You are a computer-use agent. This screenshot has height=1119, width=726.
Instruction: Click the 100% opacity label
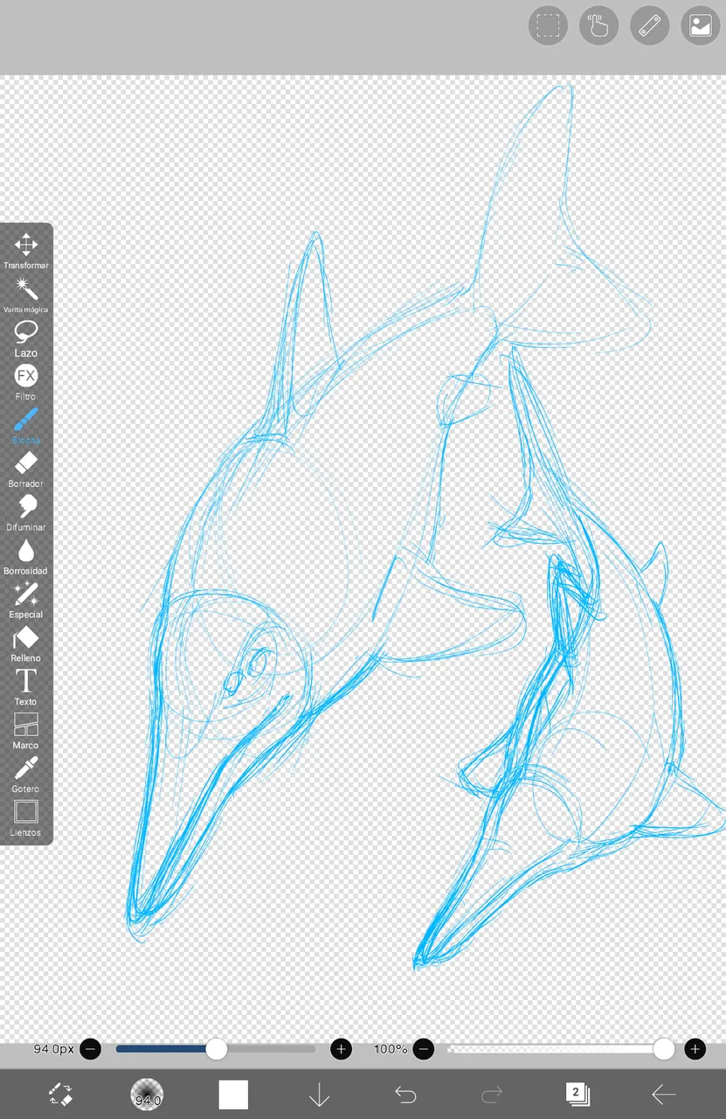391,1049
